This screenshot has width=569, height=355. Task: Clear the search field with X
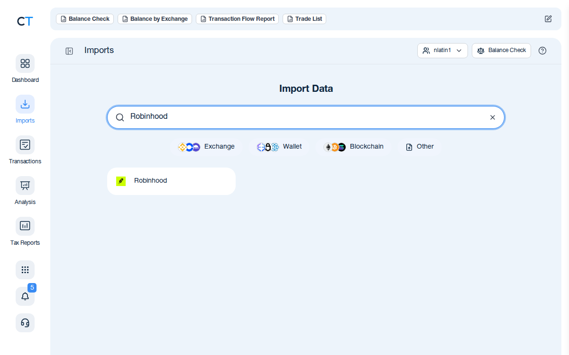click(493, 117)
